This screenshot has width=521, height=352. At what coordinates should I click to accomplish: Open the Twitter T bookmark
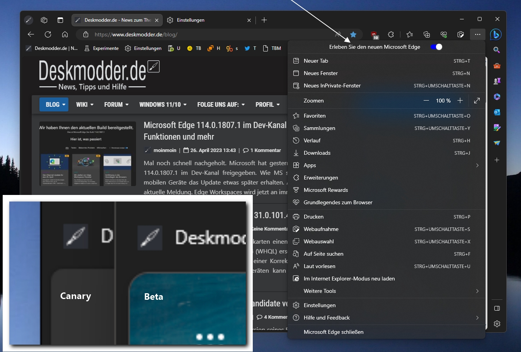pyautogui.click(x=250, y=48)
